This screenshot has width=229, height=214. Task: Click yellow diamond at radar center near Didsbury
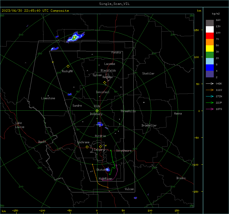(x=97, y=111)
